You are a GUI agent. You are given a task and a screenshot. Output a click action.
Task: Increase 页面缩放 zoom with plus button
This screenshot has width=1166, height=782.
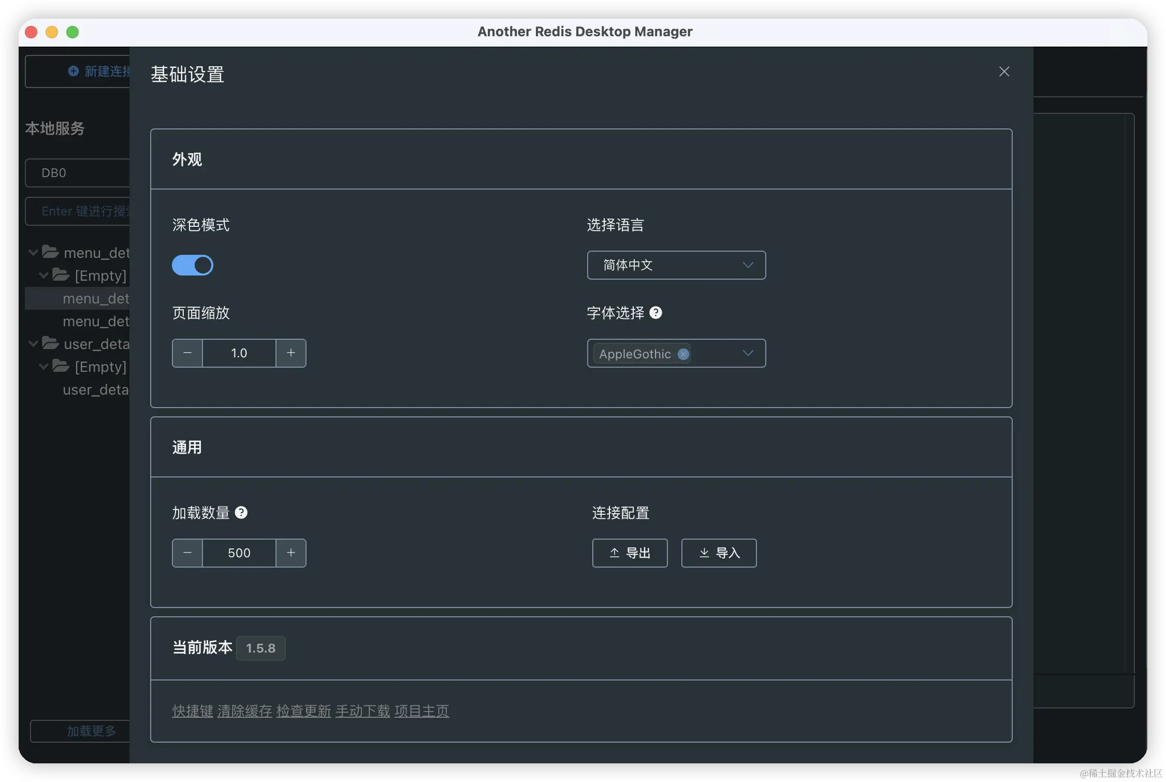click(x=291, y=353)
